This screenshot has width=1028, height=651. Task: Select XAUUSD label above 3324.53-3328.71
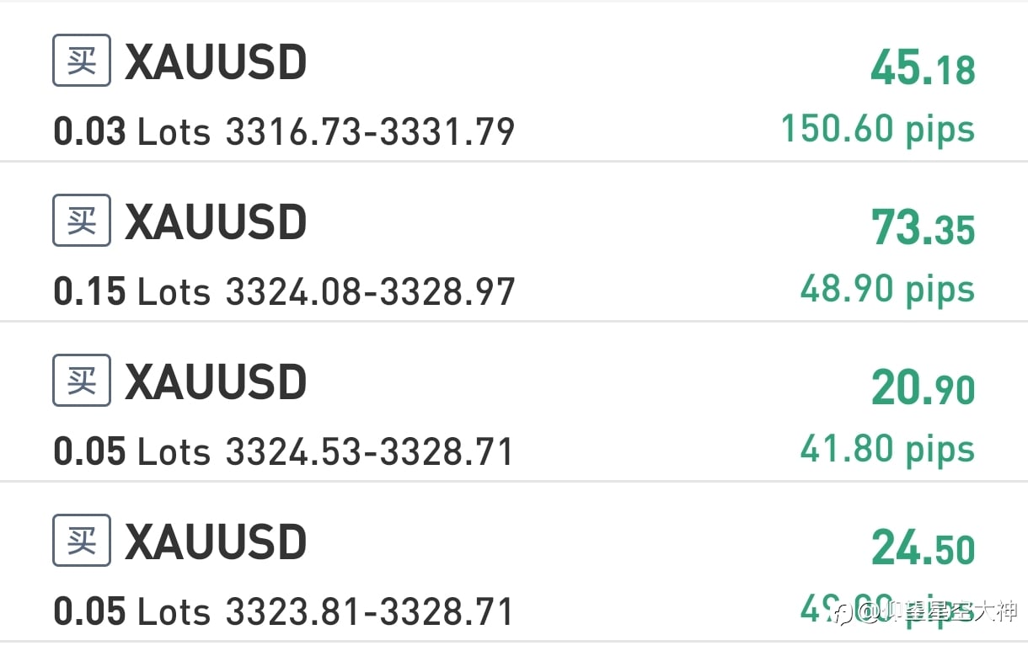(216, 382)
